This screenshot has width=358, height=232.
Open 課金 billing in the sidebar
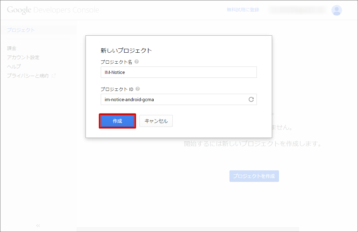[x=12, y=48]
